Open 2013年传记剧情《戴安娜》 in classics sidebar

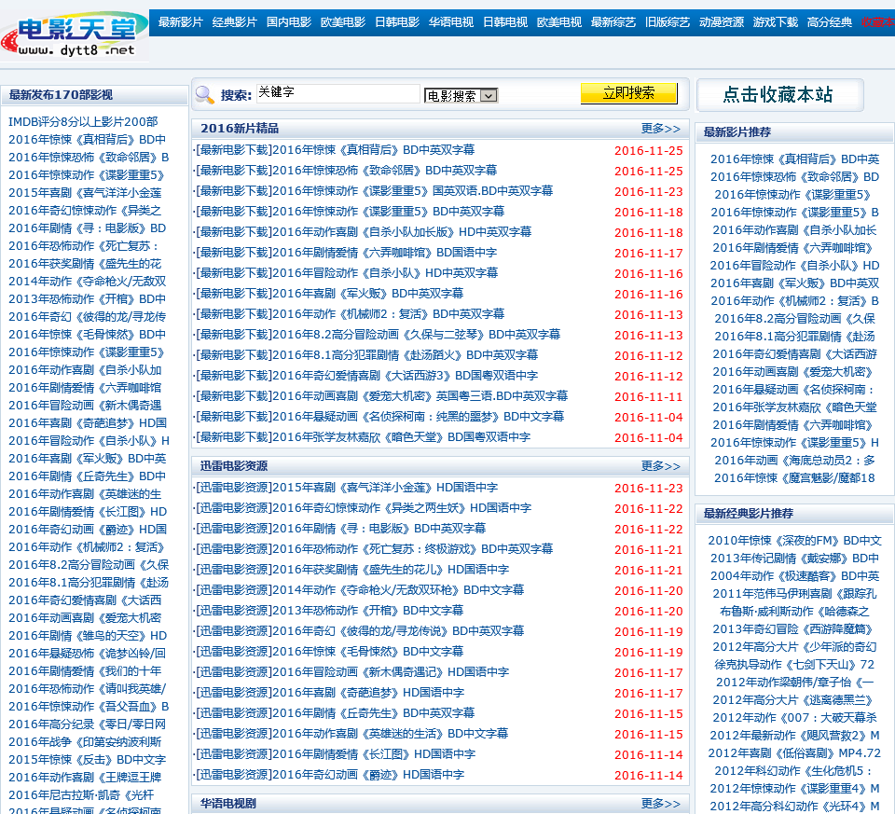click(x=794, y=559)
